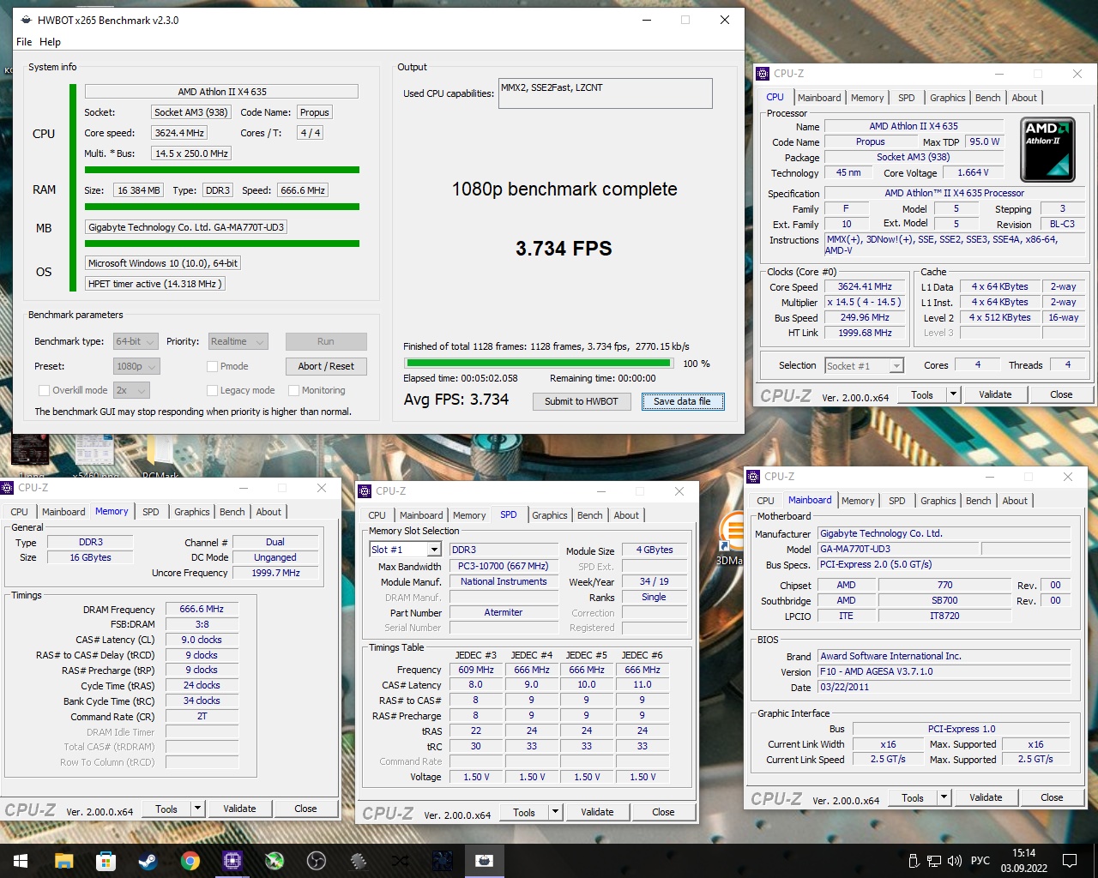
Task: Expand Tools arrow in CPU-Z Memory window
Action: coord(197,809)
